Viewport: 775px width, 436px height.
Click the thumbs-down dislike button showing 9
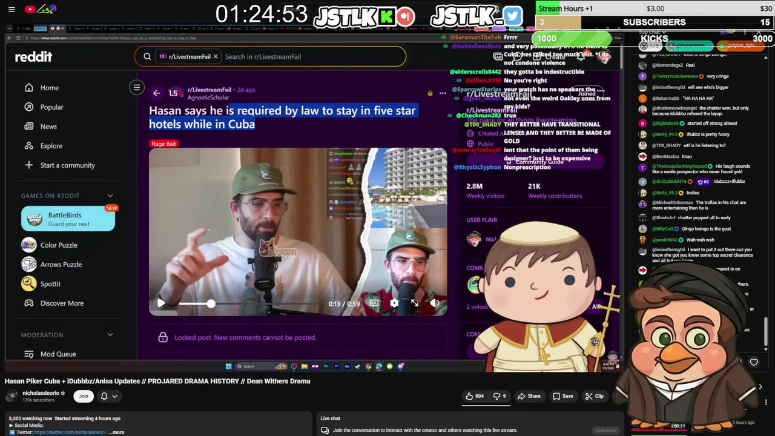pyautogui.click(x=500, y=396)
